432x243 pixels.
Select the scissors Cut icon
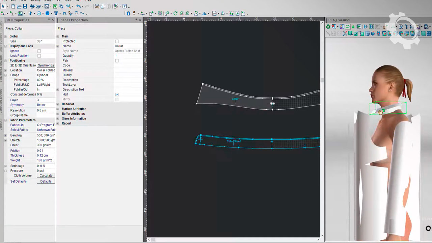(97, 6)
